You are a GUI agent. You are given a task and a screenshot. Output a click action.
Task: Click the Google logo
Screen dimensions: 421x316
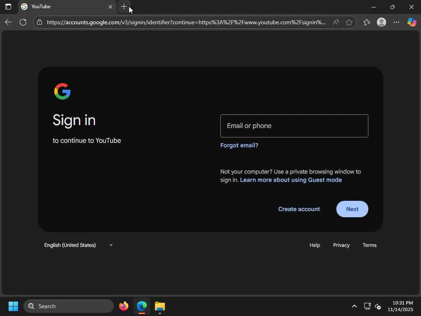(62, 91)
